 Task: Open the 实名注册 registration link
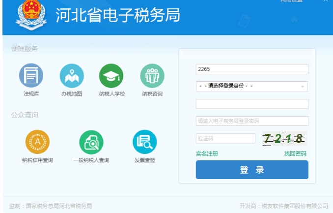coord(207,153)
